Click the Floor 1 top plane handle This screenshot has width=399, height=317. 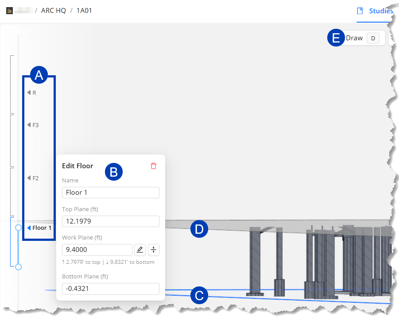pos(18,228)
